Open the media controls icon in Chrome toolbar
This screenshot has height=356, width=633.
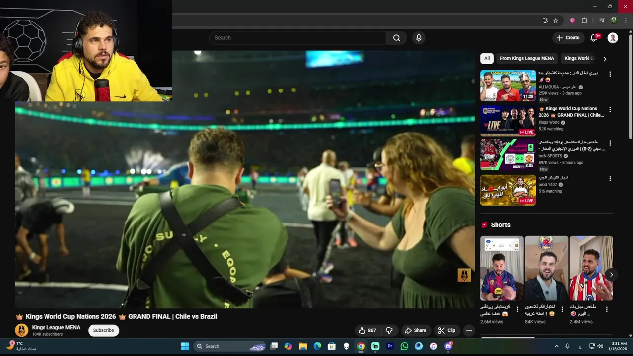tap(602, 21)
